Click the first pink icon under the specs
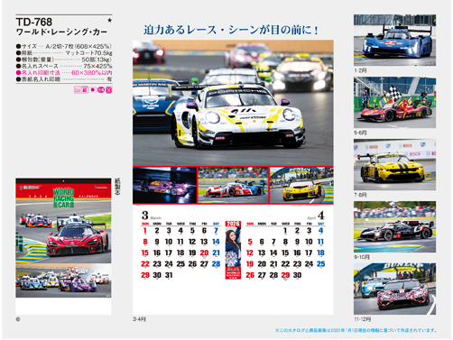This screenshot has height=340, width=453. click(78, 90)
